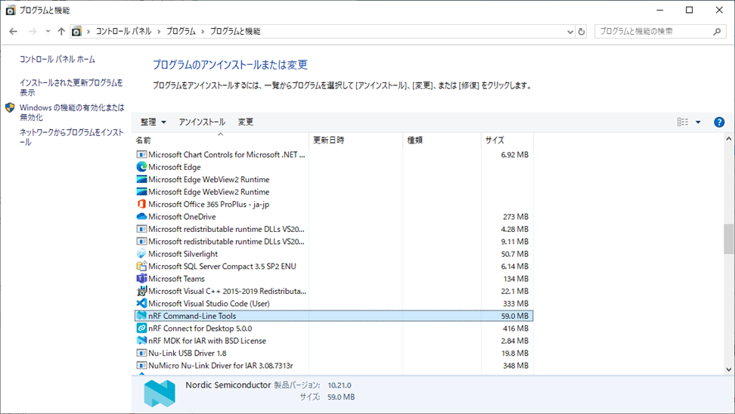Click the control panel icon in address bar

76,32
